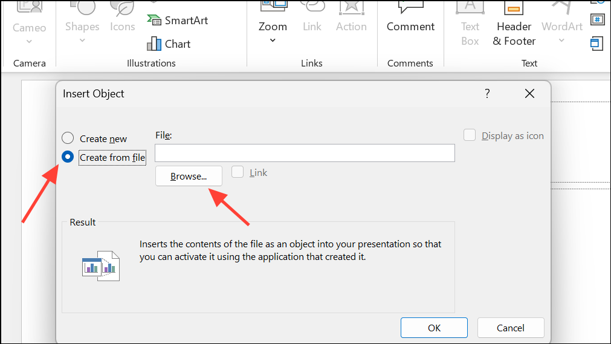Expand the Zoom dropdown arrow
Viewport: 611px width, 344px height.
273,41
